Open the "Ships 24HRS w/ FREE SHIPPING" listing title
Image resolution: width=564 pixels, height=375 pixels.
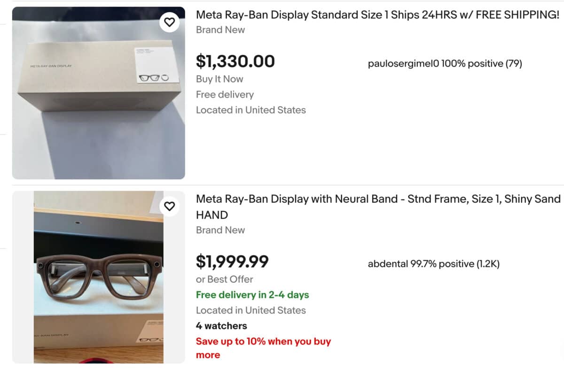pyautogui.click(x=377, y=15)
